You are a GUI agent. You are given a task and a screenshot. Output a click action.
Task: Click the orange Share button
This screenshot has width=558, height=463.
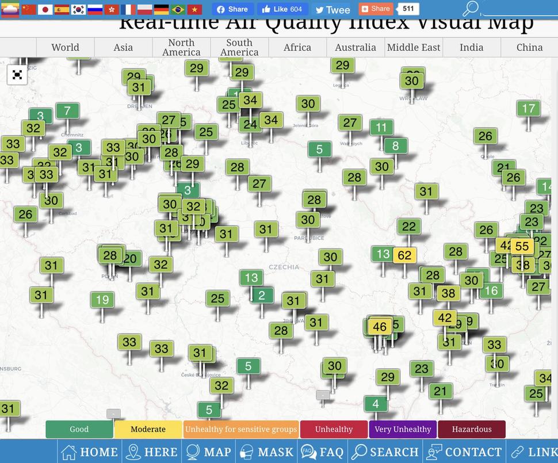click(376, 9)
